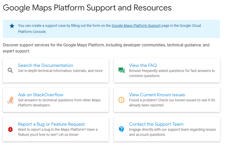The width and height of the screenshot is (227, 149).
Task: Click the page title heading text
Action: coord(87,8)
